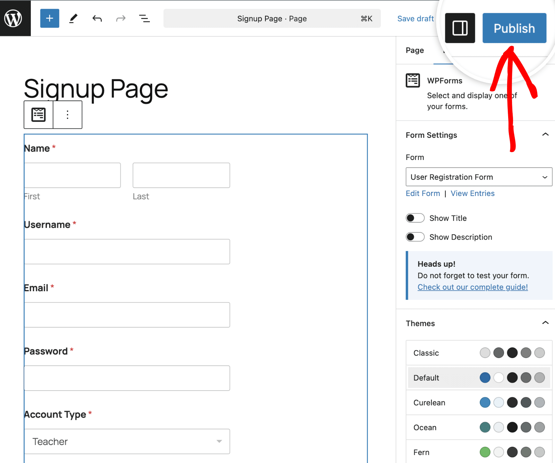Viewport: 555px width, 463px height.
Task: Click the Heads up! notice text
Action: coord(436,264)
